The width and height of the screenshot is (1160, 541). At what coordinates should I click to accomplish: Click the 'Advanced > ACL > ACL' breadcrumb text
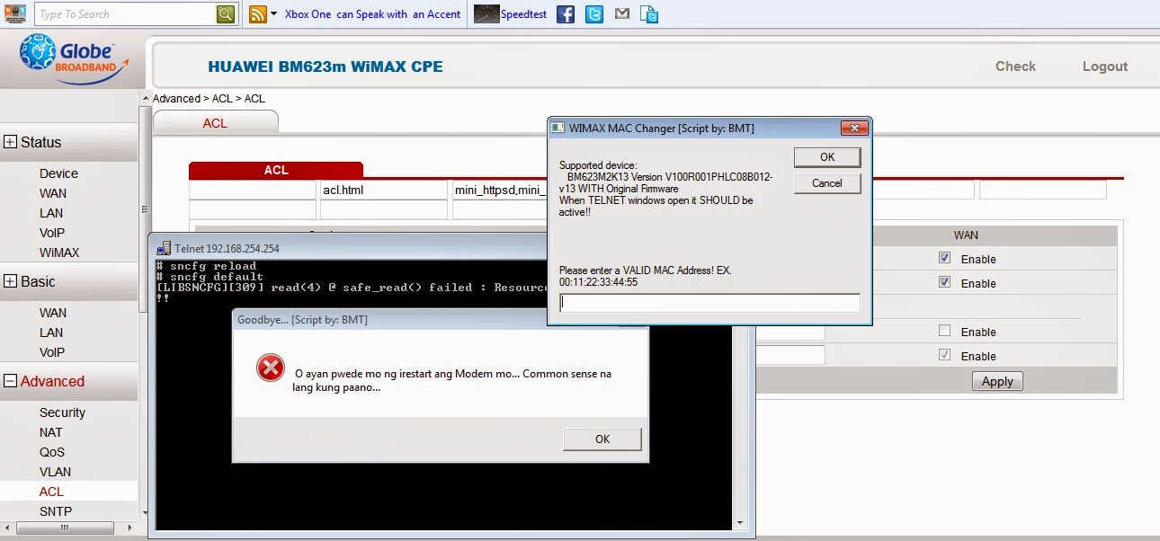[x=209, y=99]
